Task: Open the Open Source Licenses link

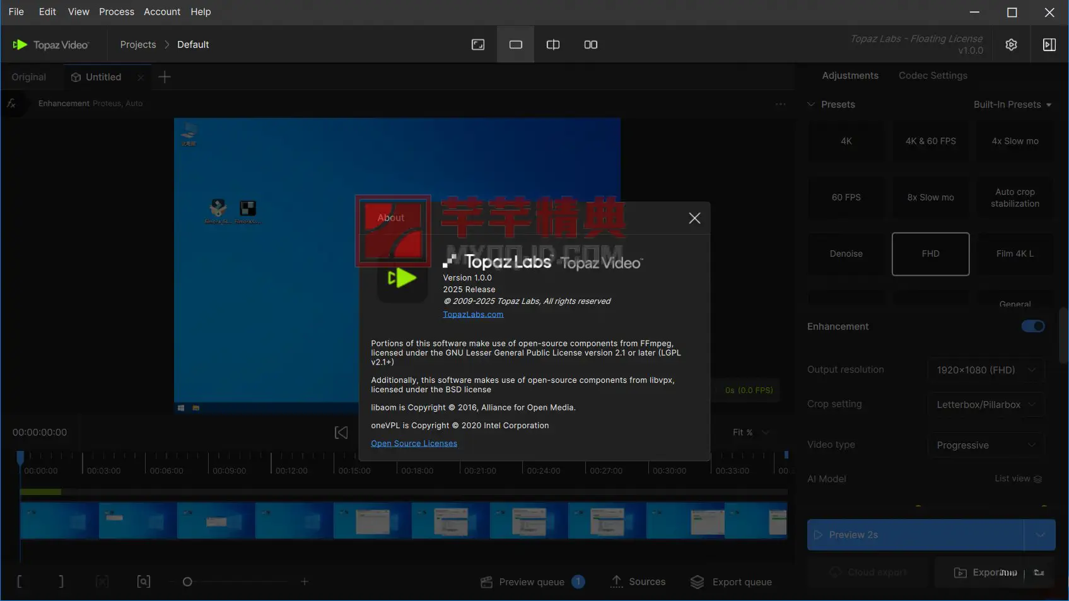Action: coord(414,443)
